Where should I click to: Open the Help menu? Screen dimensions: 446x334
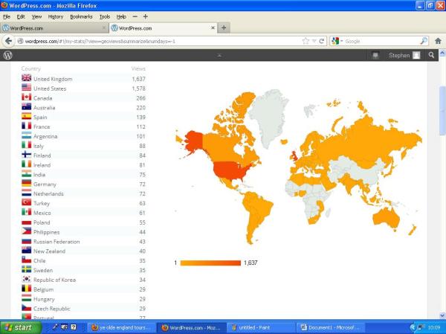coord(121,17)
